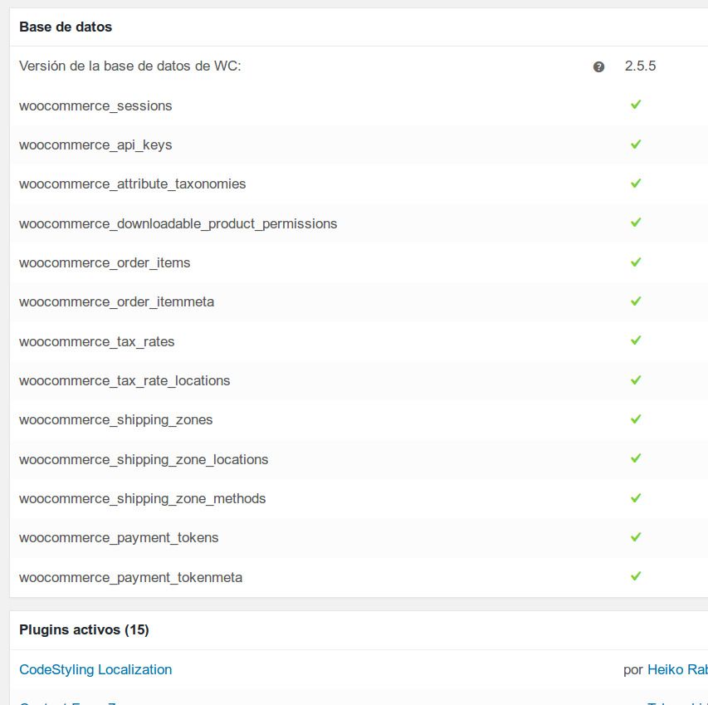Click checkmark for woocommerce_downloadable_product_permissions

(x=636, y=223)
